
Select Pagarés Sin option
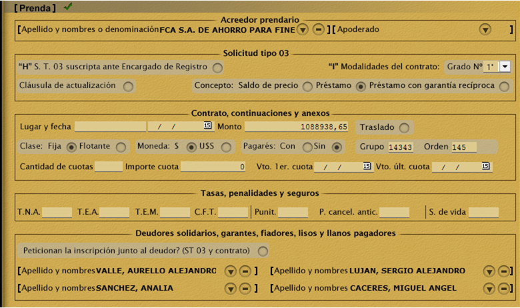pyautogui.click(x=337, y=147)
